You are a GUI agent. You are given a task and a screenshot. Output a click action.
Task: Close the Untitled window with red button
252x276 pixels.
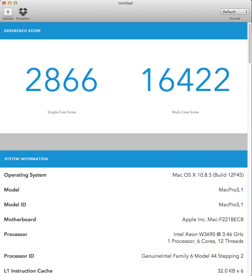click(4, 3)
